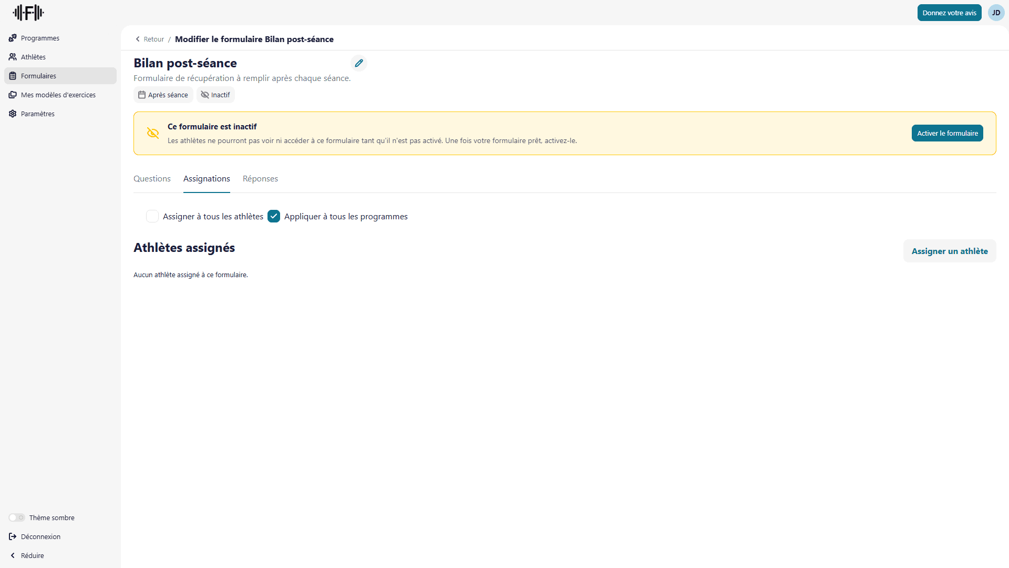Open Mes modèles d'exercices in sidebar
The width and height of the screenshot is (1009, 568).
(x=58, y=95)
